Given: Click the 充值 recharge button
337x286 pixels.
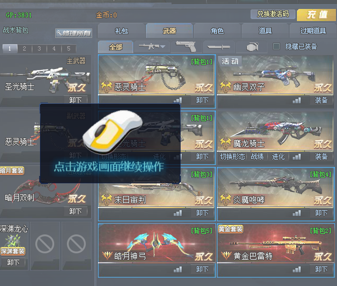Looking at the screenshot, I should [317, 15].
